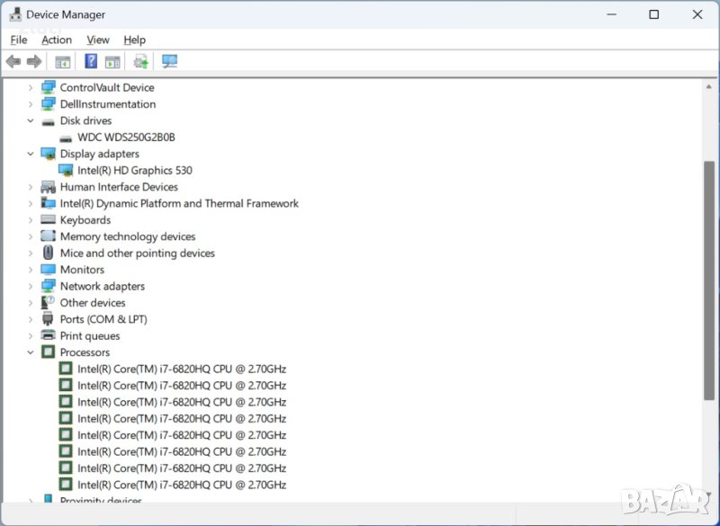Click the Display adapters monitor icon
This screenshot has width=720, height=526.
(x=49, y=154)
